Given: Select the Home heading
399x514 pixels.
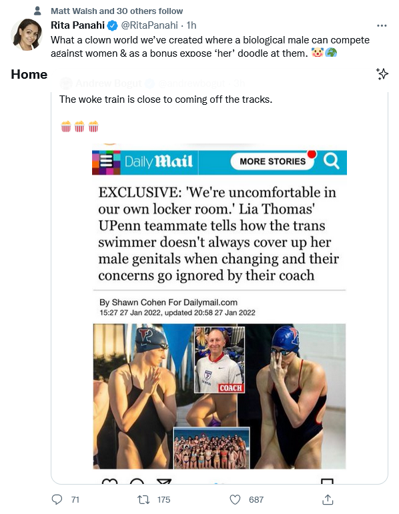Looking at the screenshot, I should 29,74.
